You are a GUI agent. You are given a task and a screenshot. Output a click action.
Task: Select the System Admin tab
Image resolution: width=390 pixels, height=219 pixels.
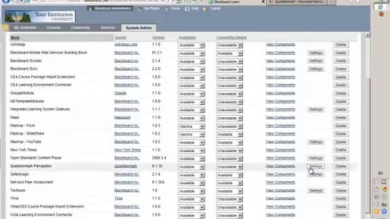138,28
